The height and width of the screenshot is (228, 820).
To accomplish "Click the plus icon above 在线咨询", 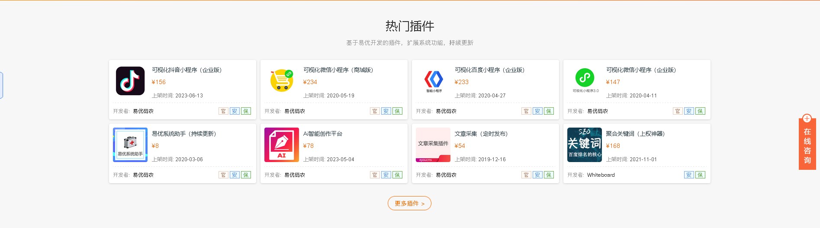I will 807,119.
